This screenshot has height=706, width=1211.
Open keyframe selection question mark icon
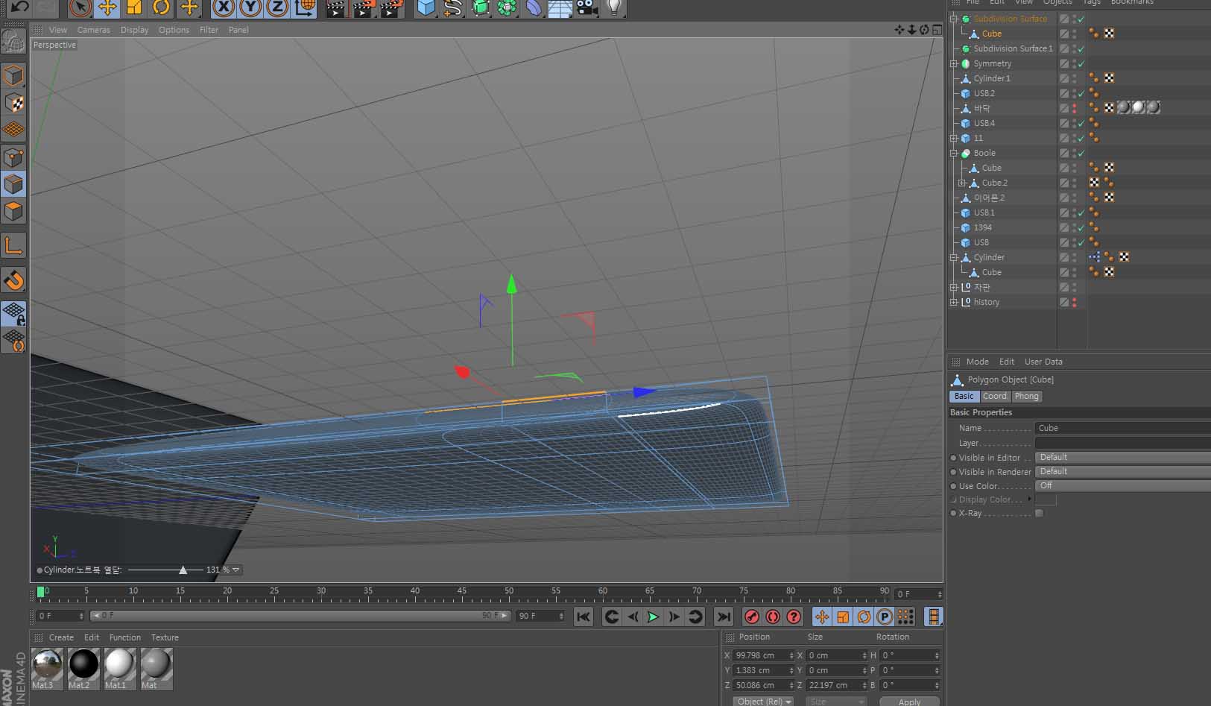click(x=794, y=617)
